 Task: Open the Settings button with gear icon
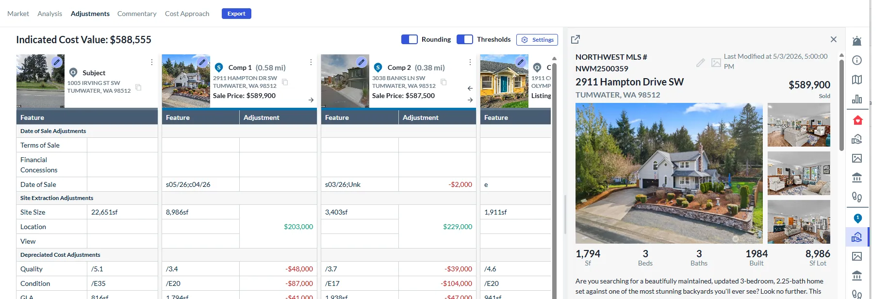pyautogui.click(x=537, y=40)
